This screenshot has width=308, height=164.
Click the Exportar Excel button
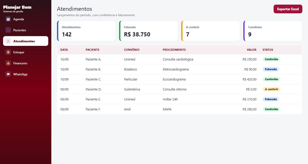pyautogui.click(x=288, y=9)
